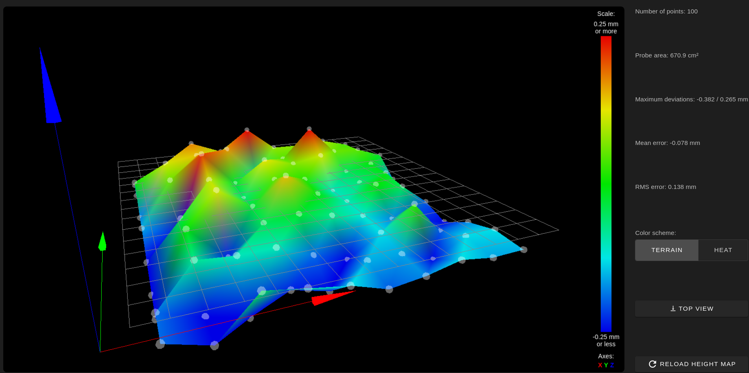Click the 'Axes:' legend label

606,356
